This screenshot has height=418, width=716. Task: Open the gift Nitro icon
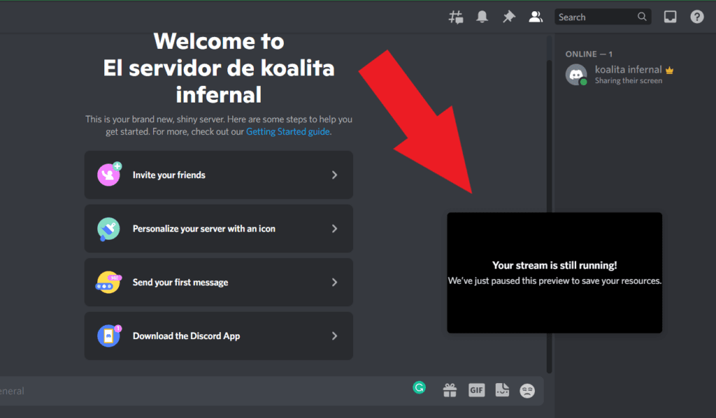450,390
